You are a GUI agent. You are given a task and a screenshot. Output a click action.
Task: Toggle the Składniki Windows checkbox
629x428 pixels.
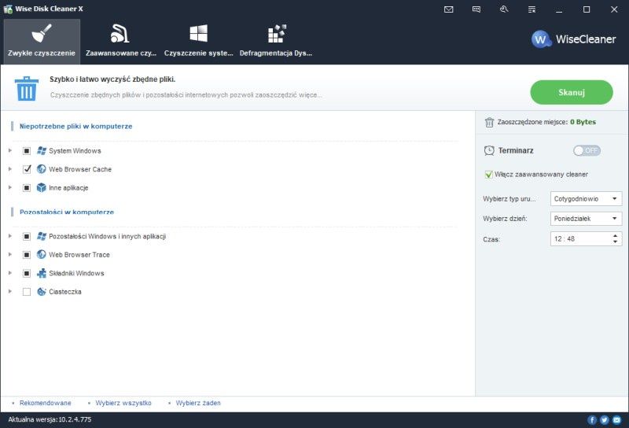pos(27,273)
